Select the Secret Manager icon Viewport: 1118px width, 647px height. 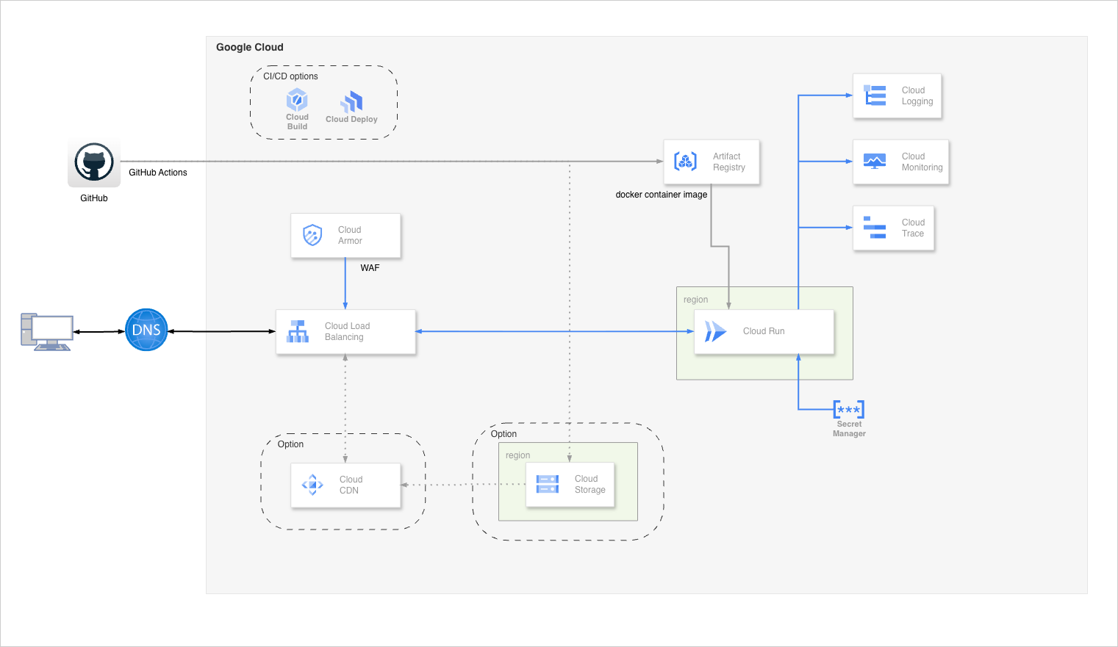click(x=848, y=410)
